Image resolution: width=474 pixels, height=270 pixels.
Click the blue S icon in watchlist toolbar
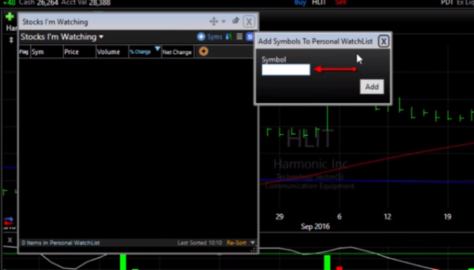click(250, 37)
